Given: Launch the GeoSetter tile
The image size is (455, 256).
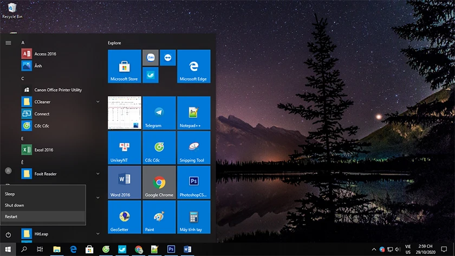Looking at the screenshot, I should 125,217.
